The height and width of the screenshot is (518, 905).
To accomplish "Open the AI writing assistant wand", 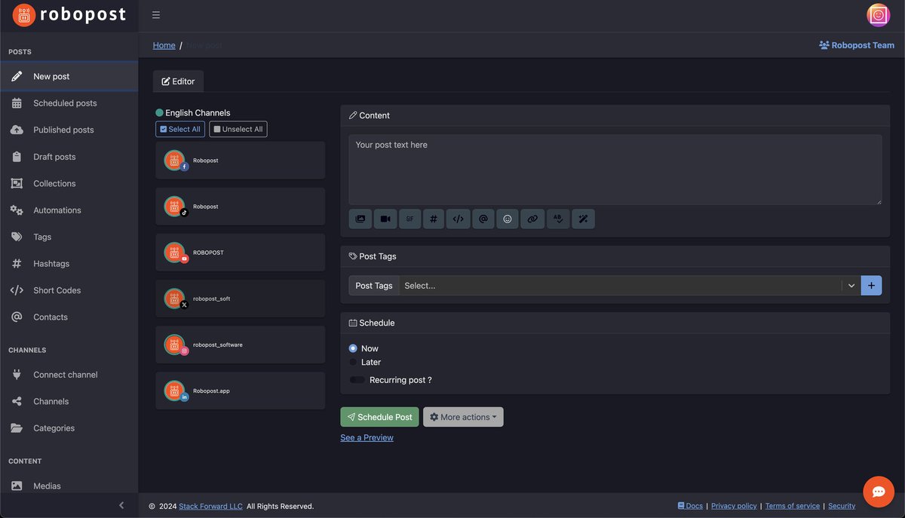I will tap(582, 218).
